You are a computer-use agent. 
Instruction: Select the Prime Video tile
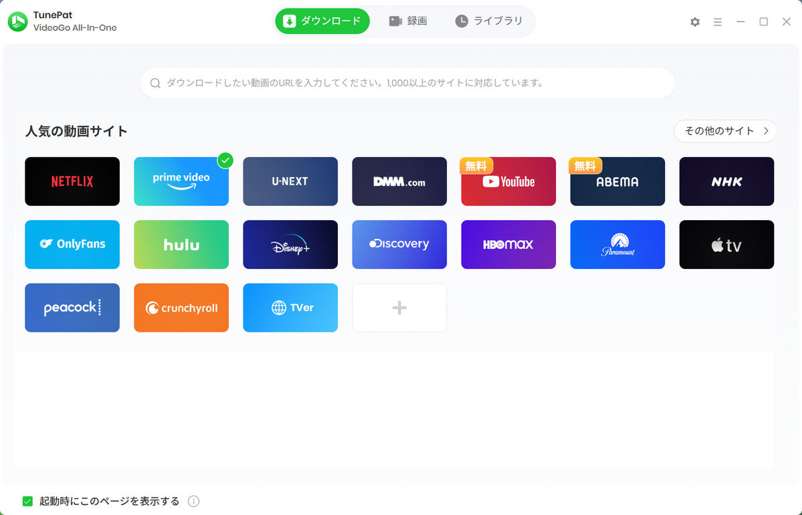181,181
